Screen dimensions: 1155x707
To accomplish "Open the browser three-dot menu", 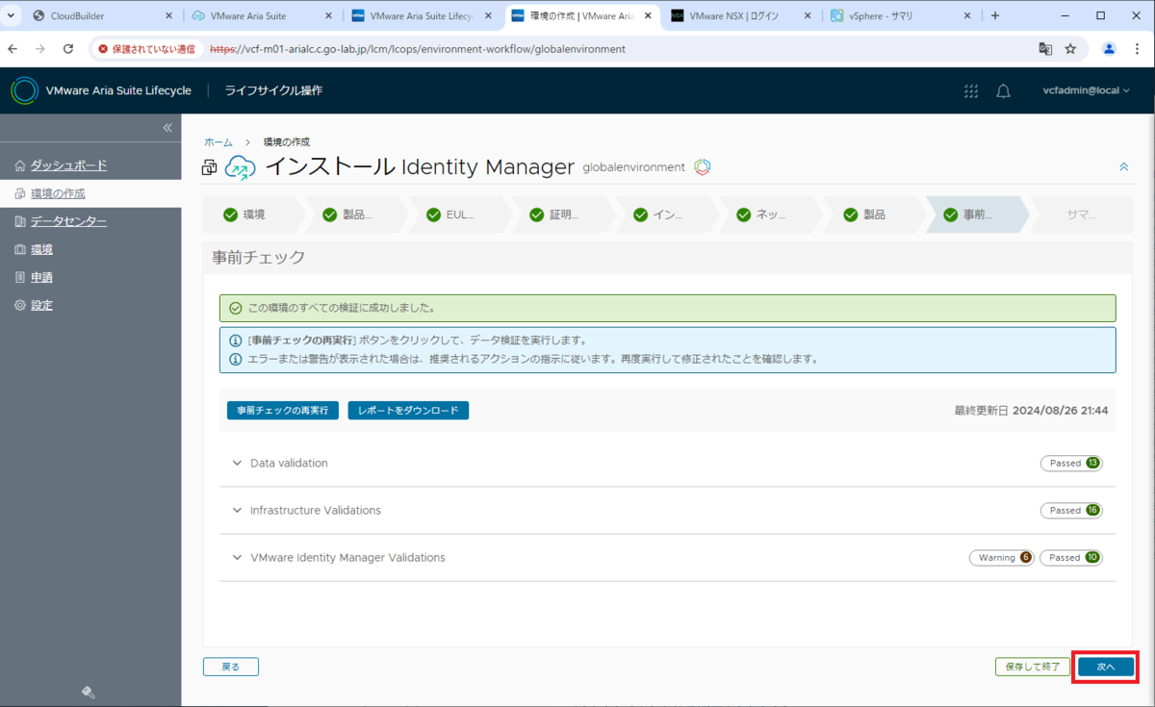I will (1138, 49).
